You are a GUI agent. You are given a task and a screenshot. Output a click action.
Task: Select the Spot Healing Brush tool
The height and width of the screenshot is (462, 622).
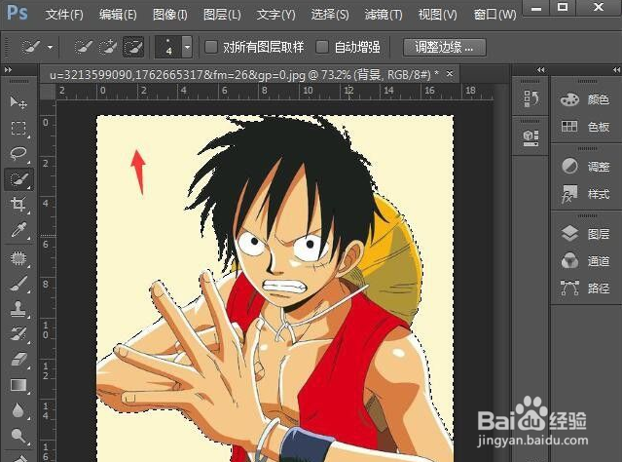click(18, 258)
